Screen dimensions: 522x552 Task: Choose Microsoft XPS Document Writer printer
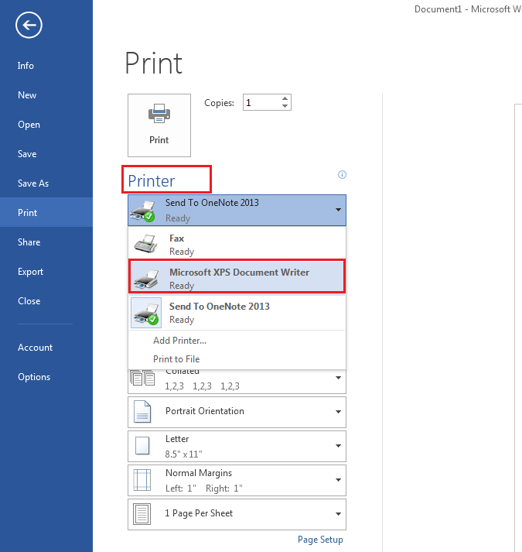(x=237, y=276)
